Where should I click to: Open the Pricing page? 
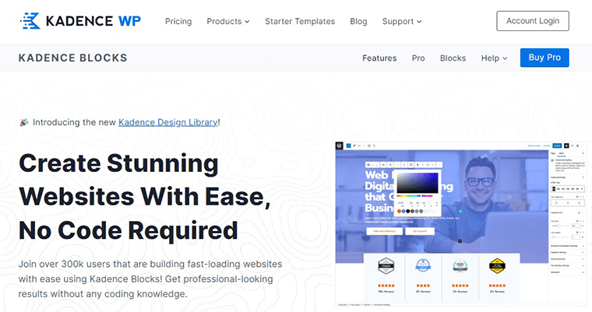coord(178,21)
